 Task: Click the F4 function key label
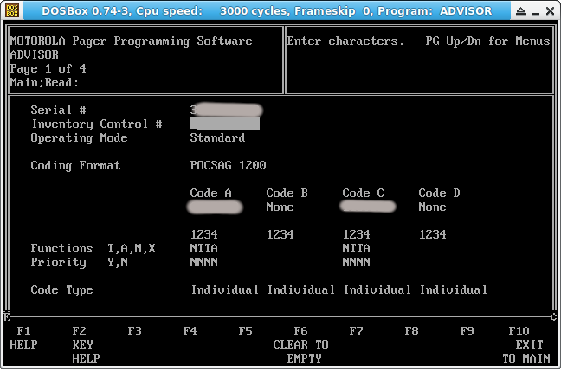190,331
